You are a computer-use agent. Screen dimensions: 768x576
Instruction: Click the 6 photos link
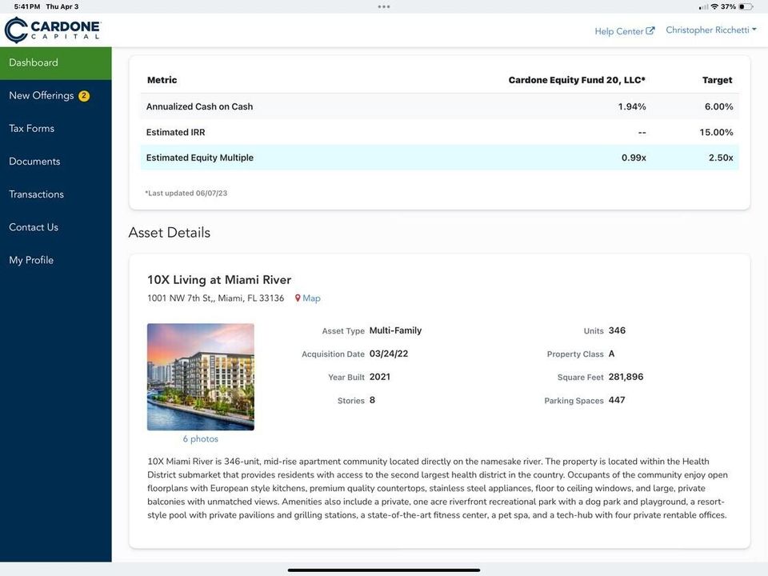(200, 438)
